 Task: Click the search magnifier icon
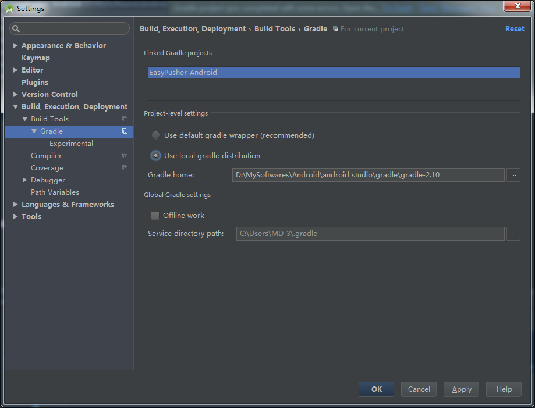pos(16,28)
